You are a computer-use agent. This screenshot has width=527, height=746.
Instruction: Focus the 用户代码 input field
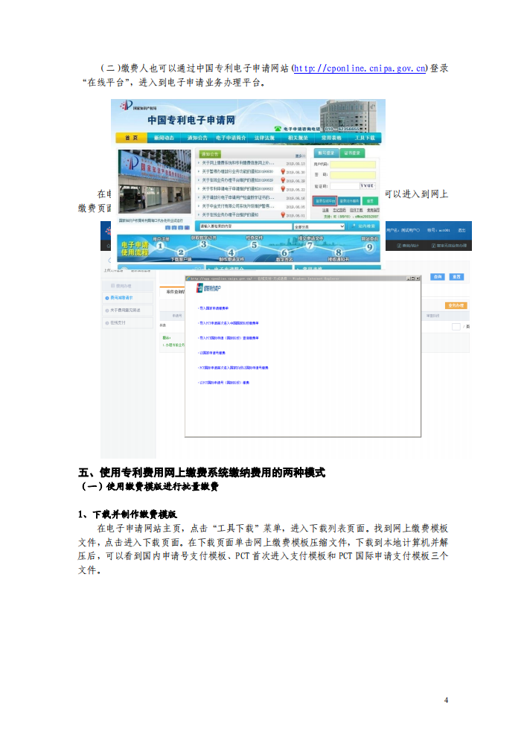(353, 165)
